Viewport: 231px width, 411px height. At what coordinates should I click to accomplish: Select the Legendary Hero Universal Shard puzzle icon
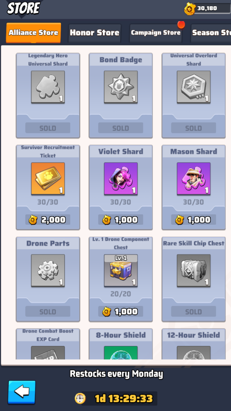pos(48,87)
